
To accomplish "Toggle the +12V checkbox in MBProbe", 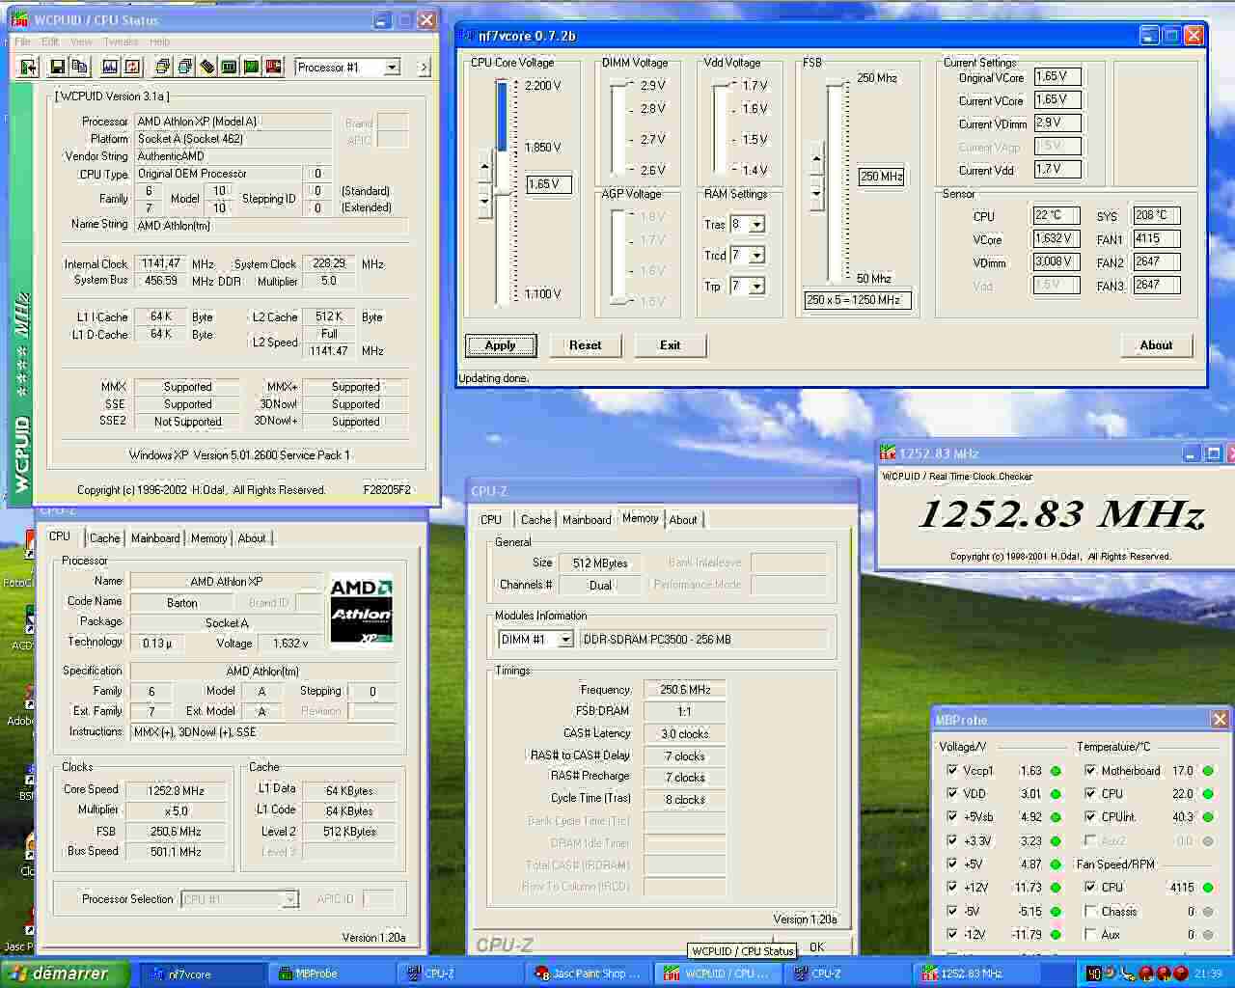I will pyautogui.click(x=952, y=887).
